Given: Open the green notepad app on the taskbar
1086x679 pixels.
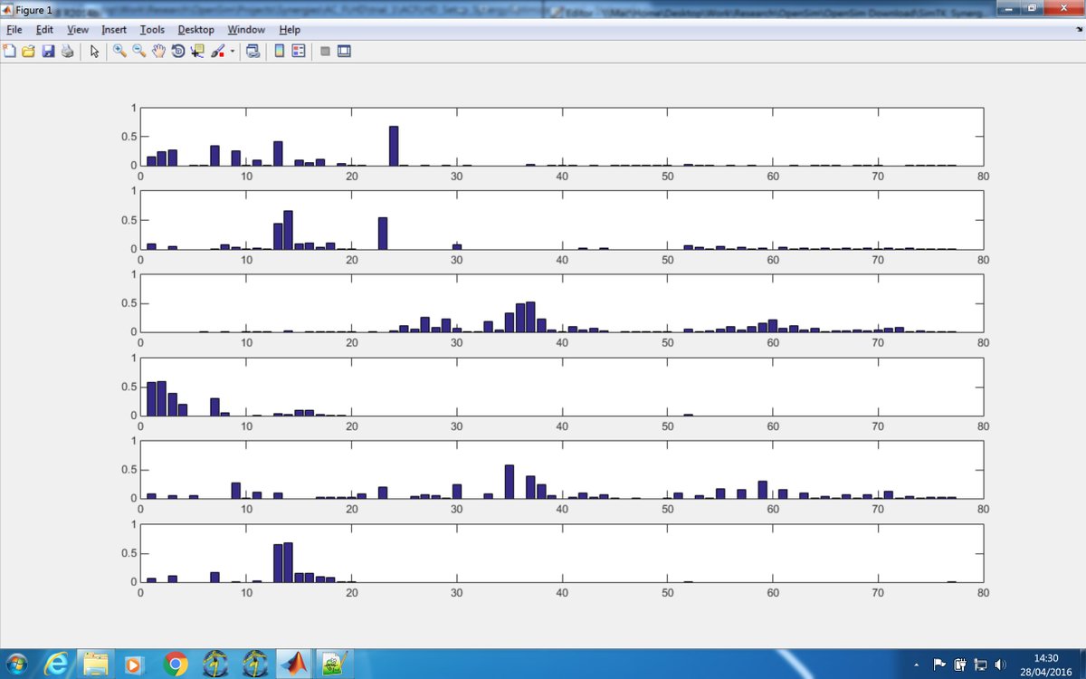Looking at the screenshot, I should (333, 664).
